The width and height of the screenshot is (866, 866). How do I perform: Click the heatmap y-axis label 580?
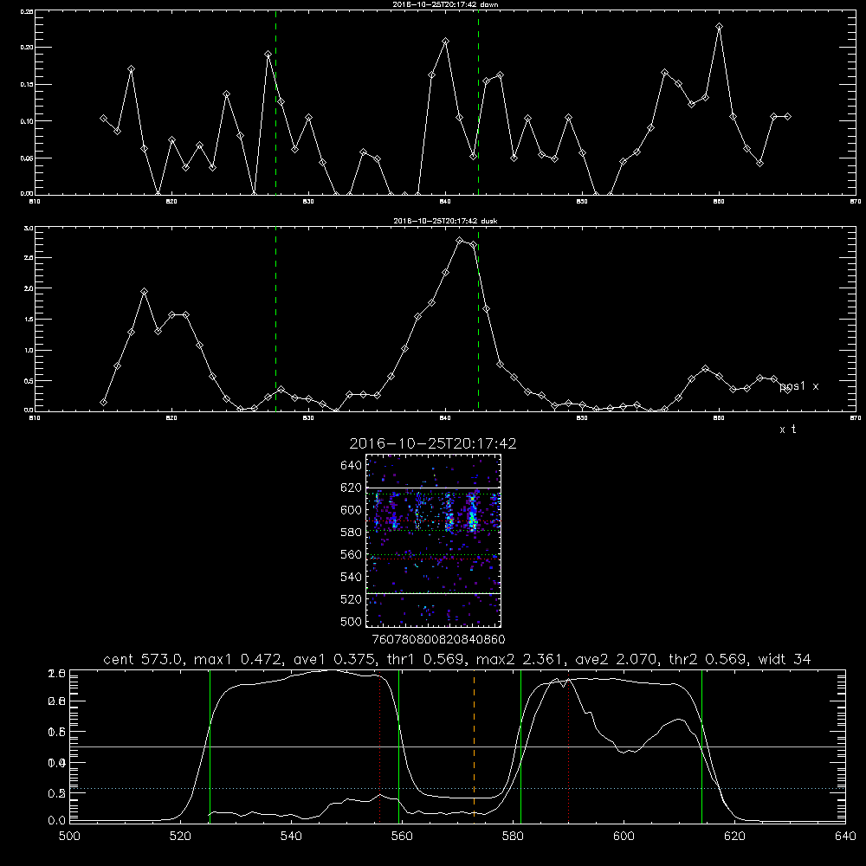tap(352, 533)
